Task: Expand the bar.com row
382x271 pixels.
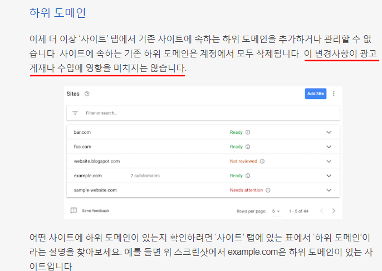Action: pyautogui.click(x=329, y=132)
